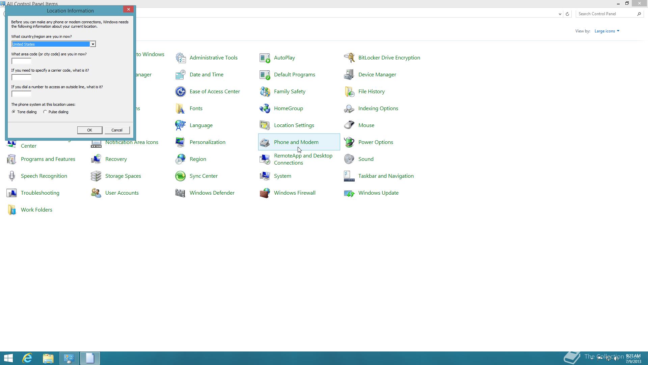Viewport: 648px width, 365px height.
Task: Click the blank document taskbar button
Action: click(90, 358)
